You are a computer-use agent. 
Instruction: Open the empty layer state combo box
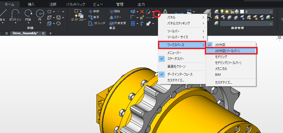[x=246, y=24]
